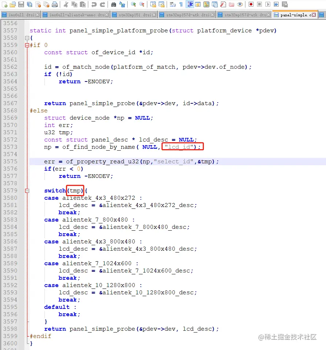This screenshot has width=326, height=350.
Task: Close the panel-simple.c tab
Action: pos(314,15)
